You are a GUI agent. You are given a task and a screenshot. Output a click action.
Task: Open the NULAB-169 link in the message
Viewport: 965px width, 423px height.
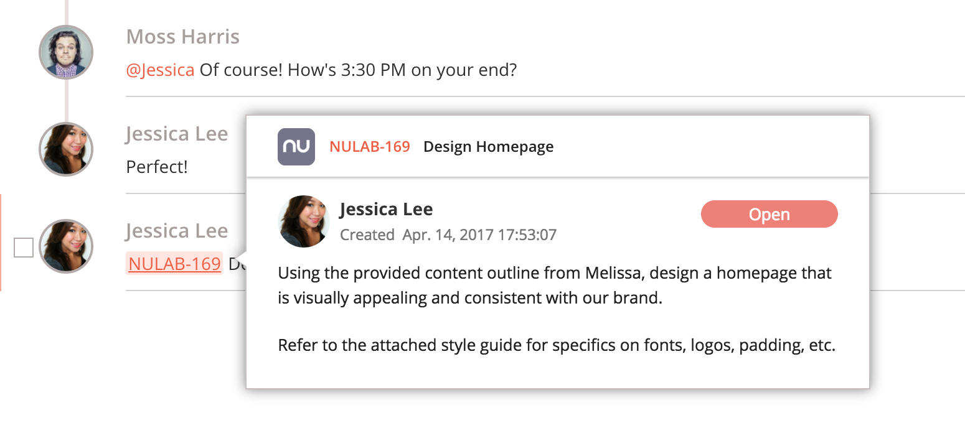click(x=174, y=264)
